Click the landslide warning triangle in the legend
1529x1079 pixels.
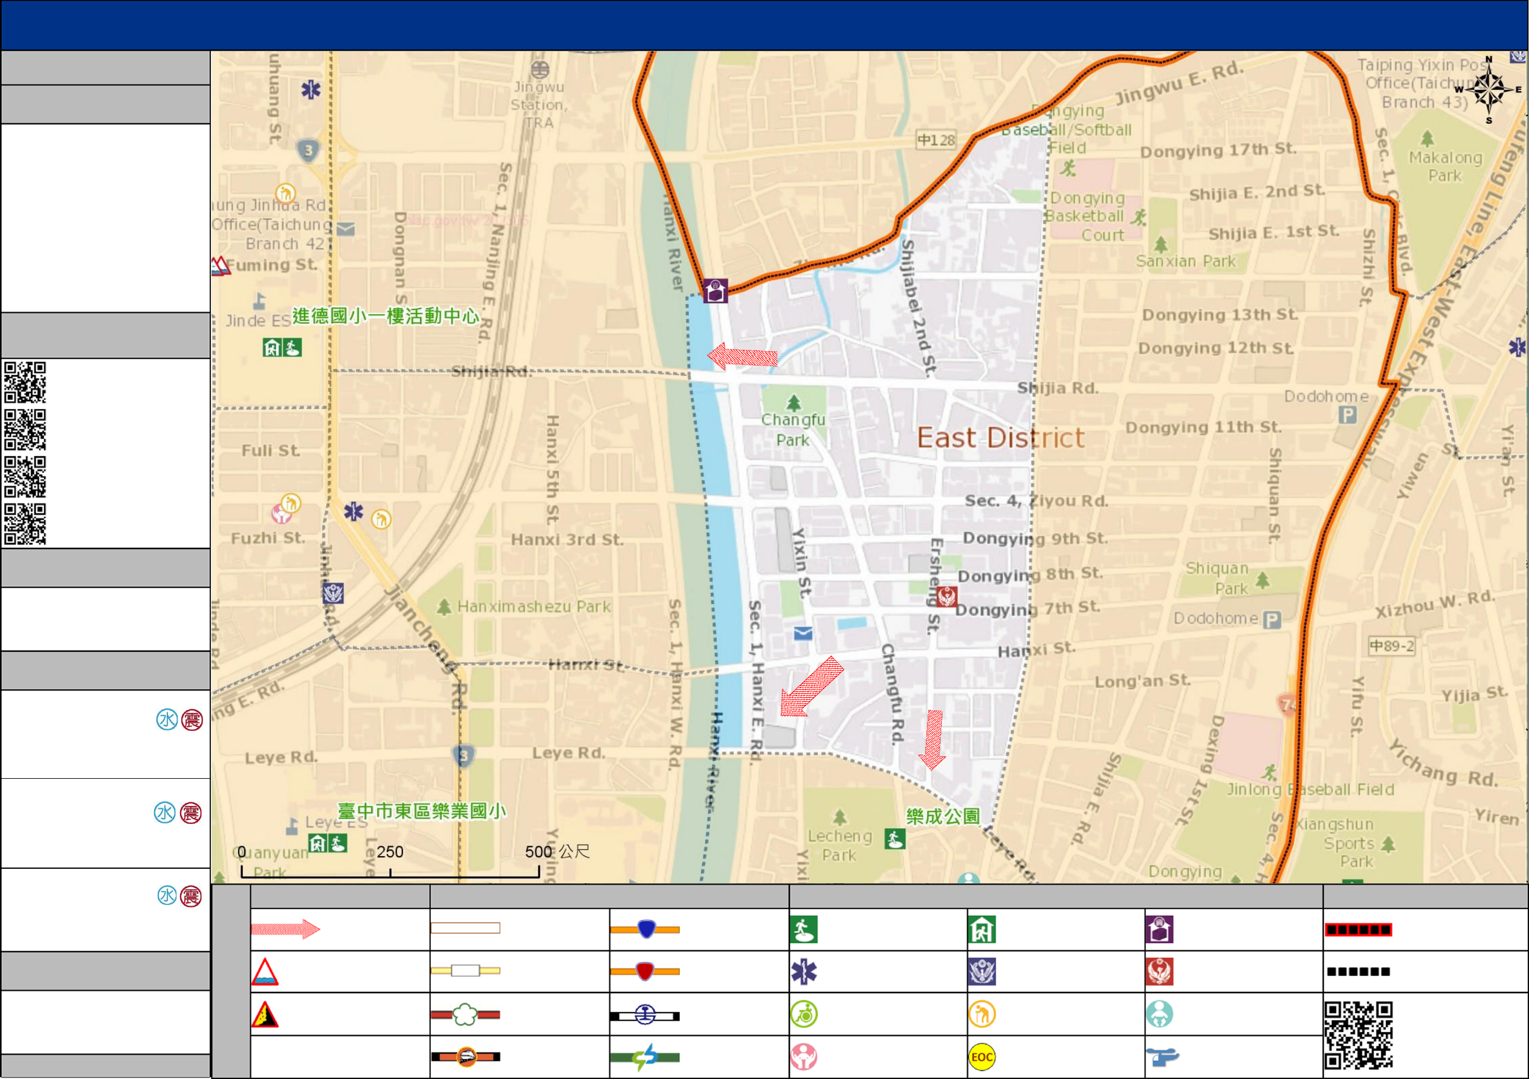tap(265, 1014)
